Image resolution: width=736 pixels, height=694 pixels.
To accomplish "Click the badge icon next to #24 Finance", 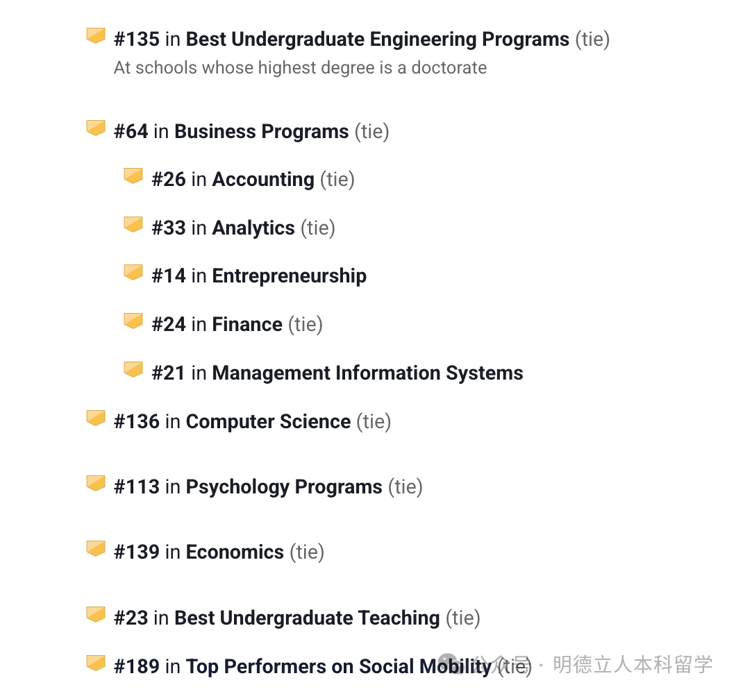I will pos(133,321).
